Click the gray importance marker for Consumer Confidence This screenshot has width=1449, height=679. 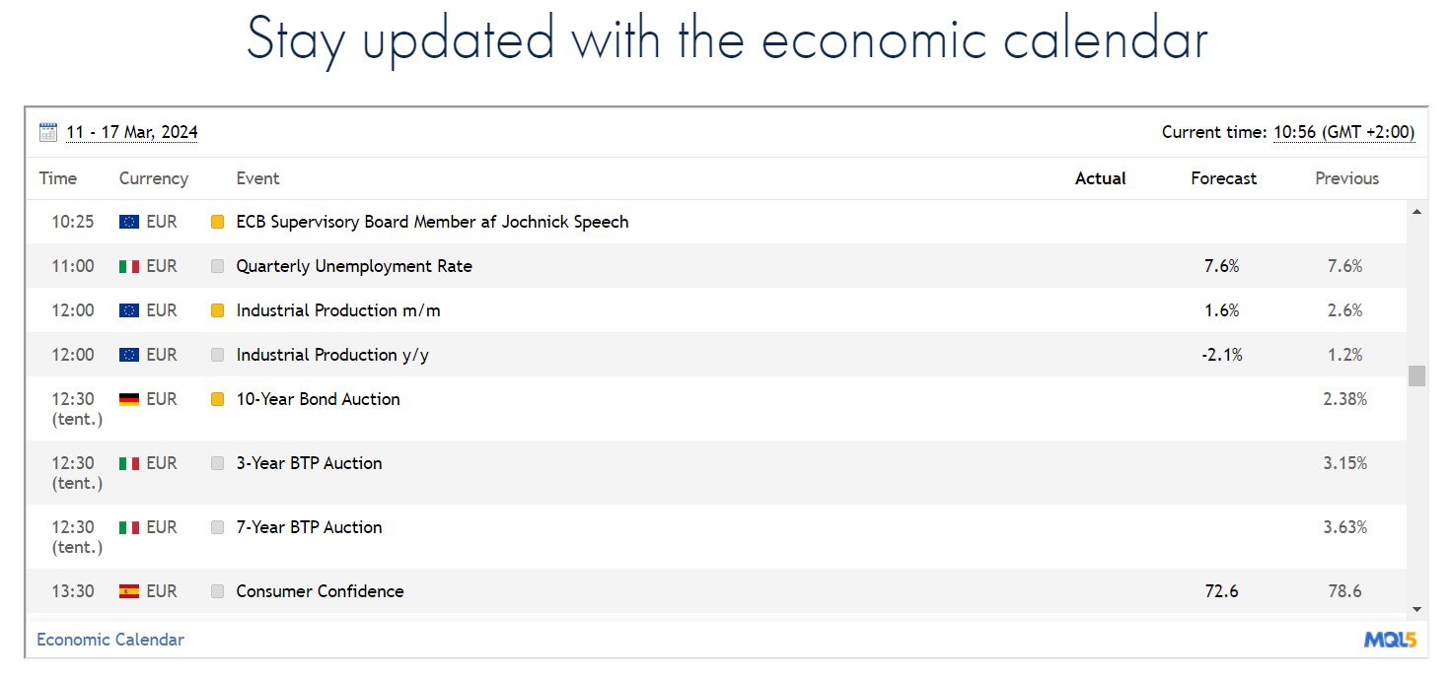coord(218,591)
